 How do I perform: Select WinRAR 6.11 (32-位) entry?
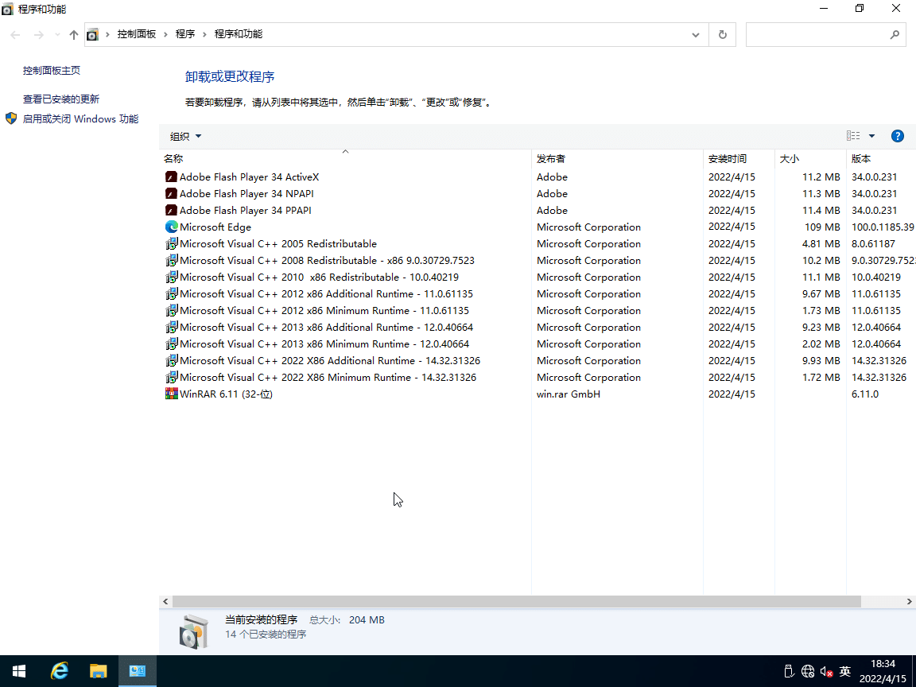pyautogui.click(x=226, y=394)
